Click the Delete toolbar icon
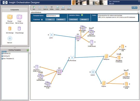The height and width of the screenshot is (101, 140). 52,7
